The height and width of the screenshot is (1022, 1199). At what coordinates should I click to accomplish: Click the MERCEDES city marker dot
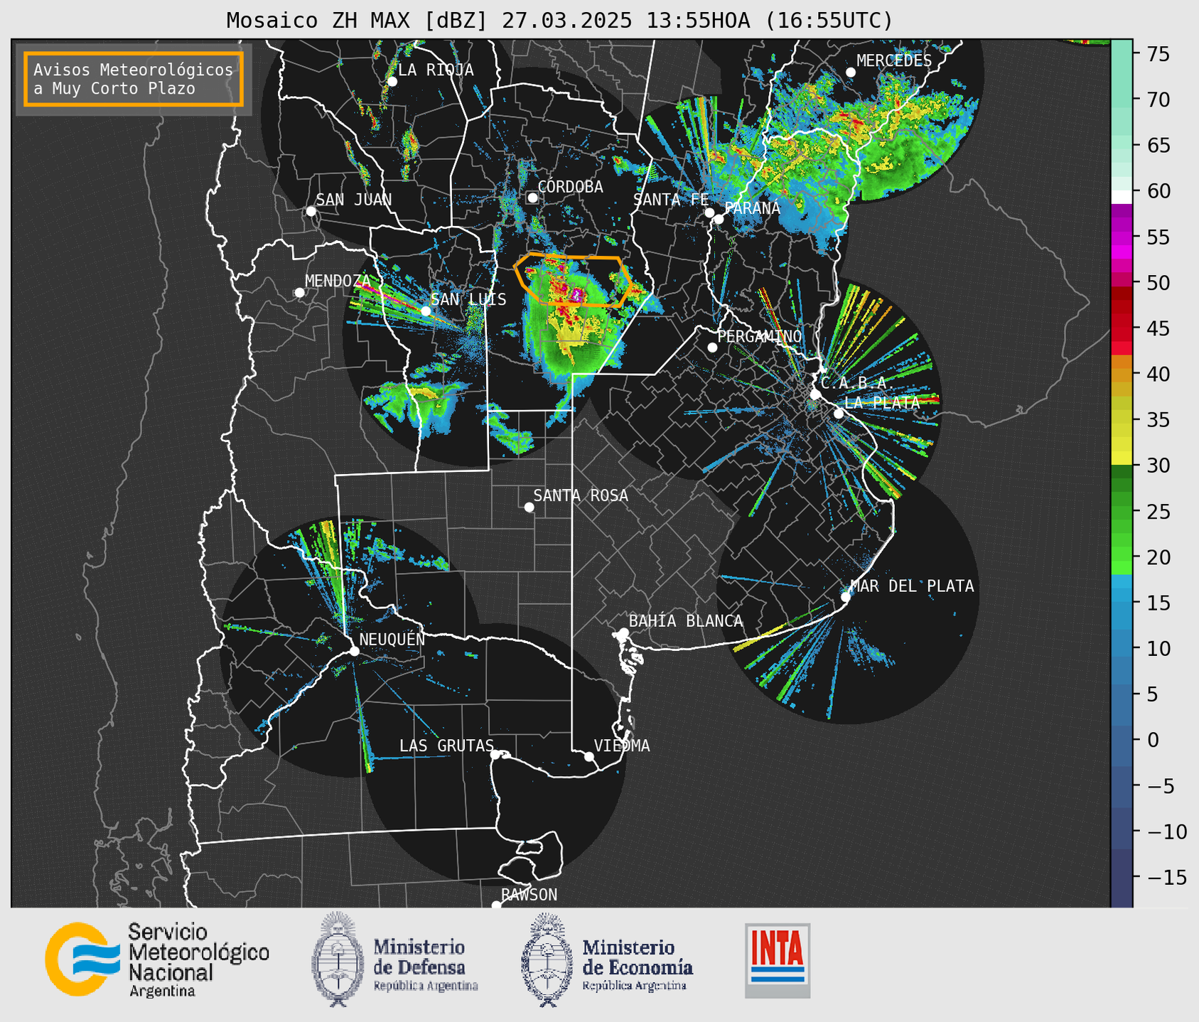[851, 72]
